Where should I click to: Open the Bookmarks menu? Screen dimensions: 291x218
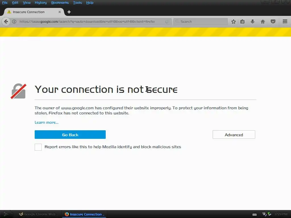pos(60,3)
